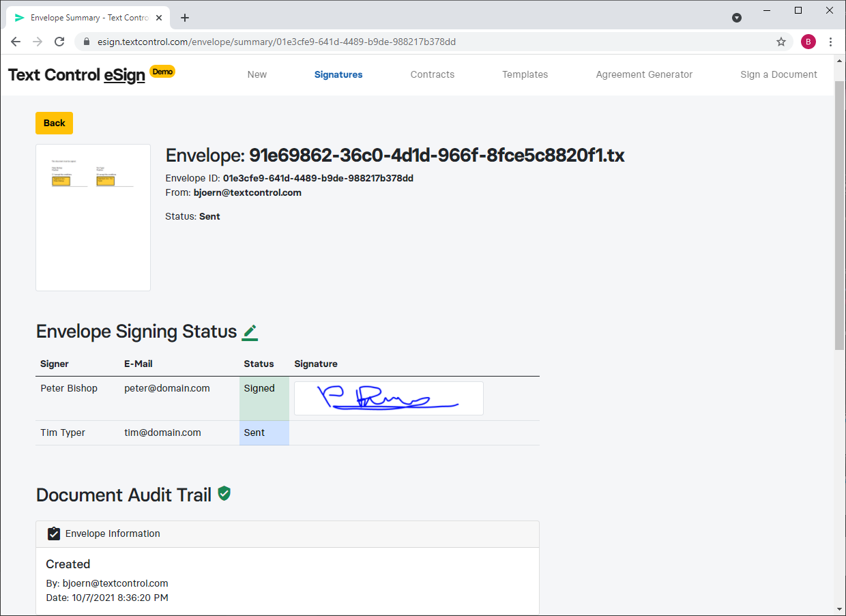Navigate back in the browser

click(16, 42)
